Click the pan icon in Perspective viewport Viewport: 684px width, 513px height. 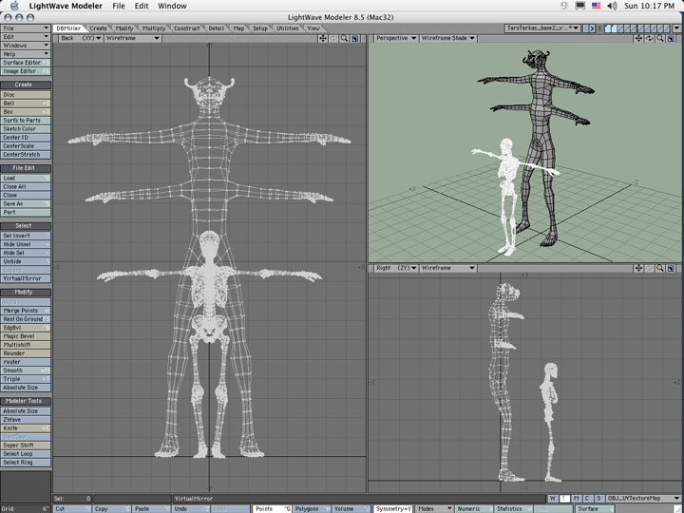click(638, 38)
